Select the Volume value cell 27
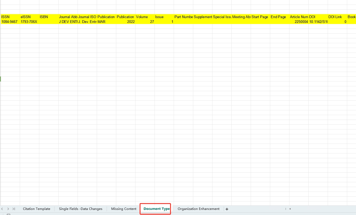Image resolution: width=356 pixels, height=215 pixels. point(145,22)
